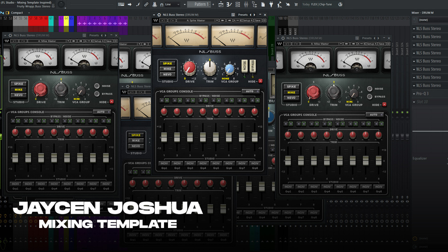Screen dimensions: 448x252
Task: Open the Browser tree view icon
Action: [254, 4]
